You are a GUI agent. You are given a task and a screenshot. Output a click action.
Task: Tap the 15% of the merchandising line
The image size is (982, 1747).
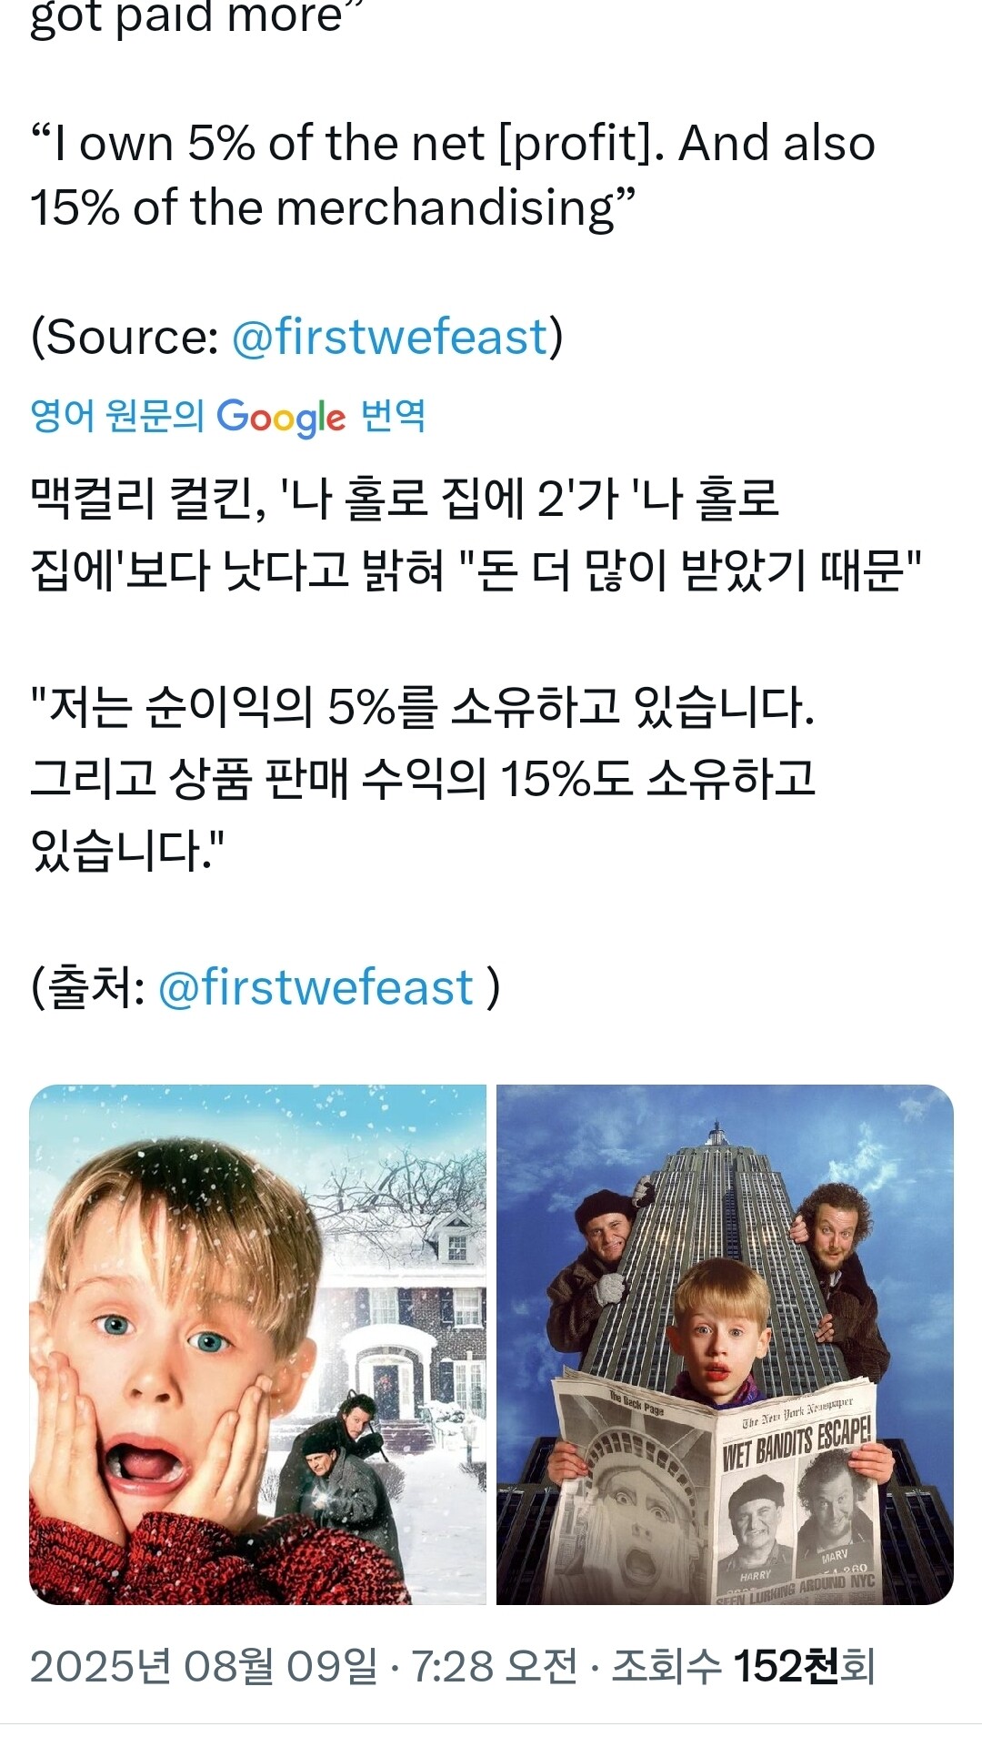[x=332, y=208]
